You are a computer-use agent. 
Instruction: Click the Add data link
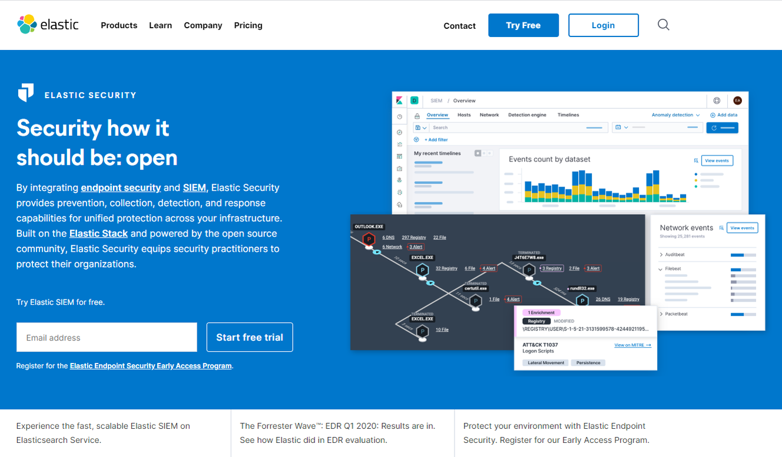click(724, 115)
